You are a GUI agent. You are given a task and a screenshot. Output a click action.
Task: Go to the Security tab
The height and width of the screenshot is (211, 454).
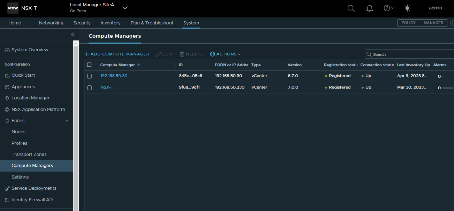pyautogui.click(x=82, y=23)
